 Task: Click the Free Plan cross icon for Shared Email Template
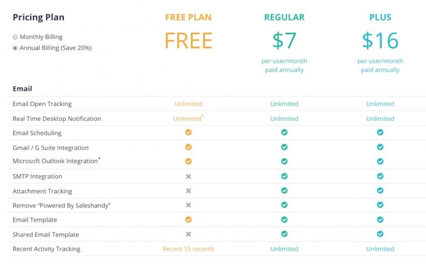[188, 234]
